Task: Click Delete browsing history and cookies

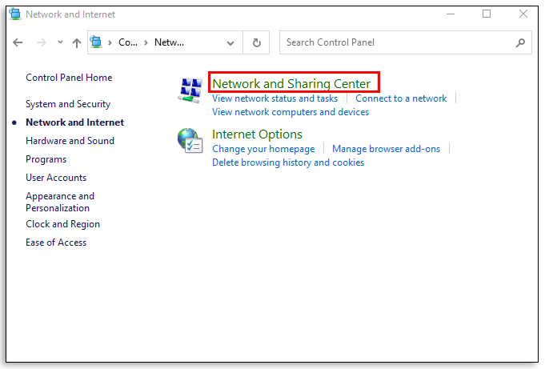Action: pos(288,162)
